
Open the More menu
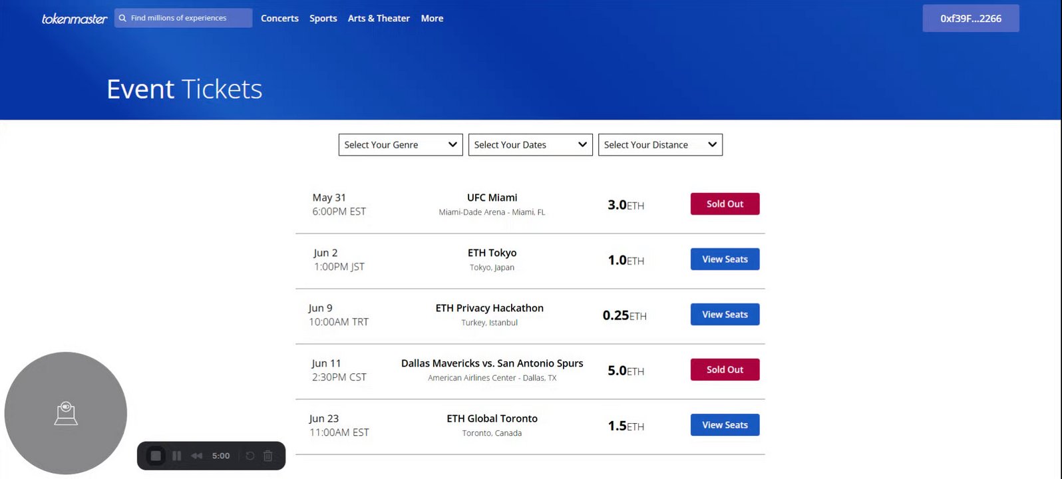coord(432,19)
